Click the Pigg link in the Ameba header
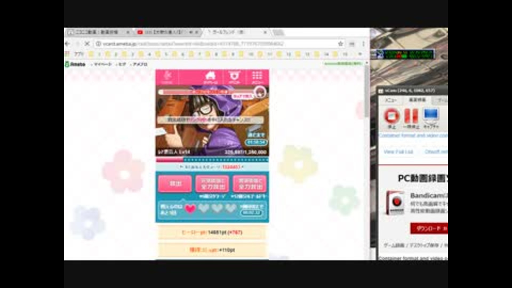Viewport: 512px width, 288px height. [x=121, y=65]
